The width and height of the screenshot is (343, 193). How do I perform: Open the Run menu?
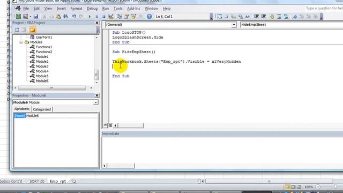click(106, 9)
